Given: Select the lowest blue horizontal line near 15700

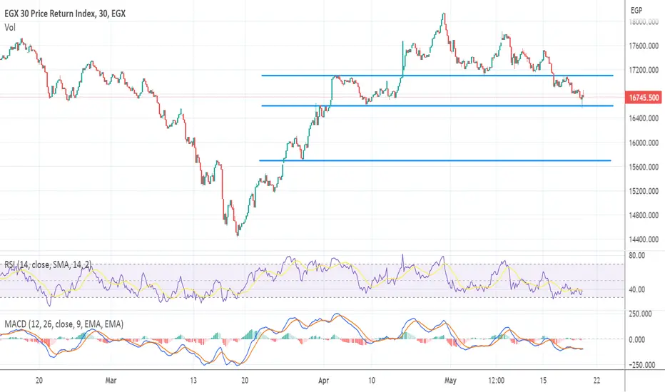Looking at the screenshot, I should point(435,160).
